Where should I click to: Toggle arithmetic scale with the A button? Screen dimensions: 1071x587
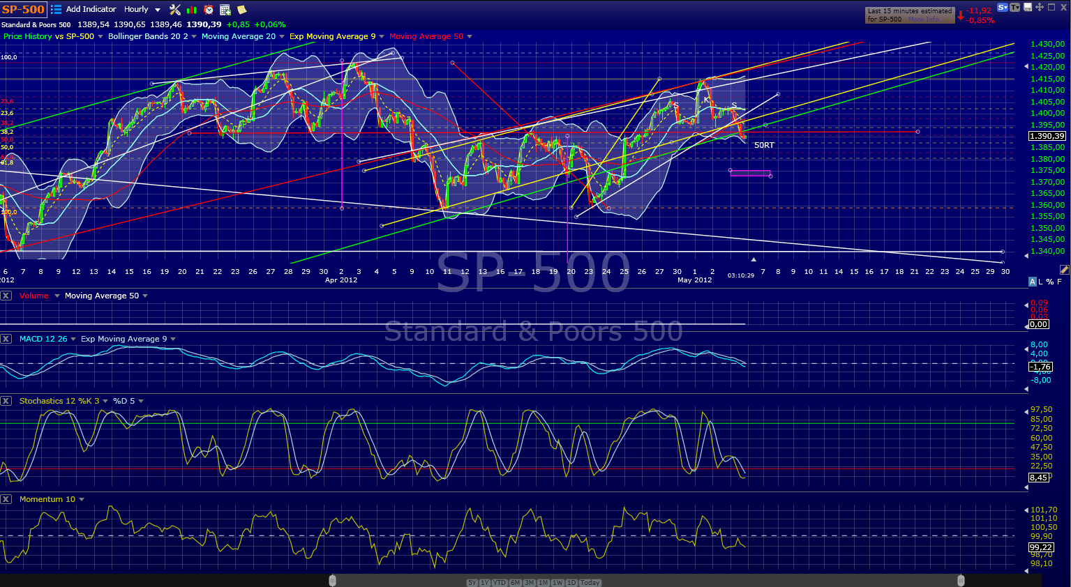(1032, 282)
